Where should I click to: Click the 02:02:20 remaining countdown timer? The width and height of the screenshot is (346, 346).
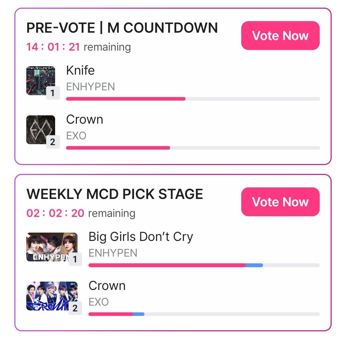[81, 213]
